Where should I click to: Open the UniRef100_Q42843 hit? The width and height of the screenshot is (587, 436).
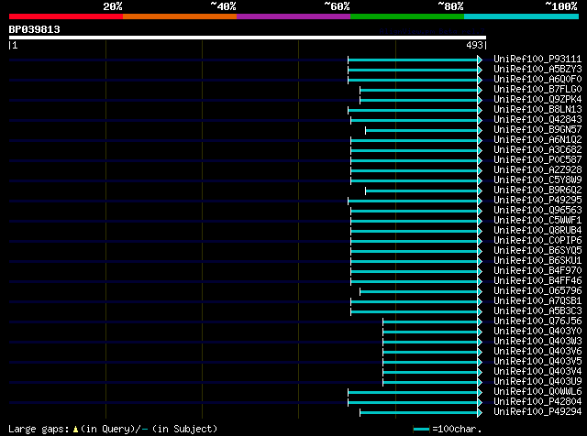click(x=537, y=120)
